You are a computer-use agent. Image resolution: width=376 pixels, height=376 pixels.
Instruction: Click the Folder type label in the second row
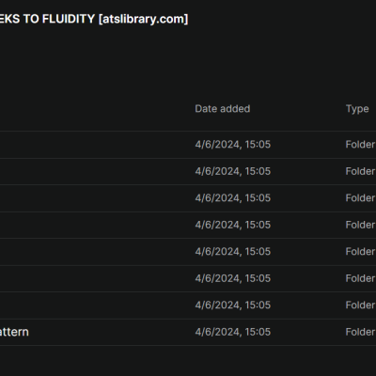point(360,171)
